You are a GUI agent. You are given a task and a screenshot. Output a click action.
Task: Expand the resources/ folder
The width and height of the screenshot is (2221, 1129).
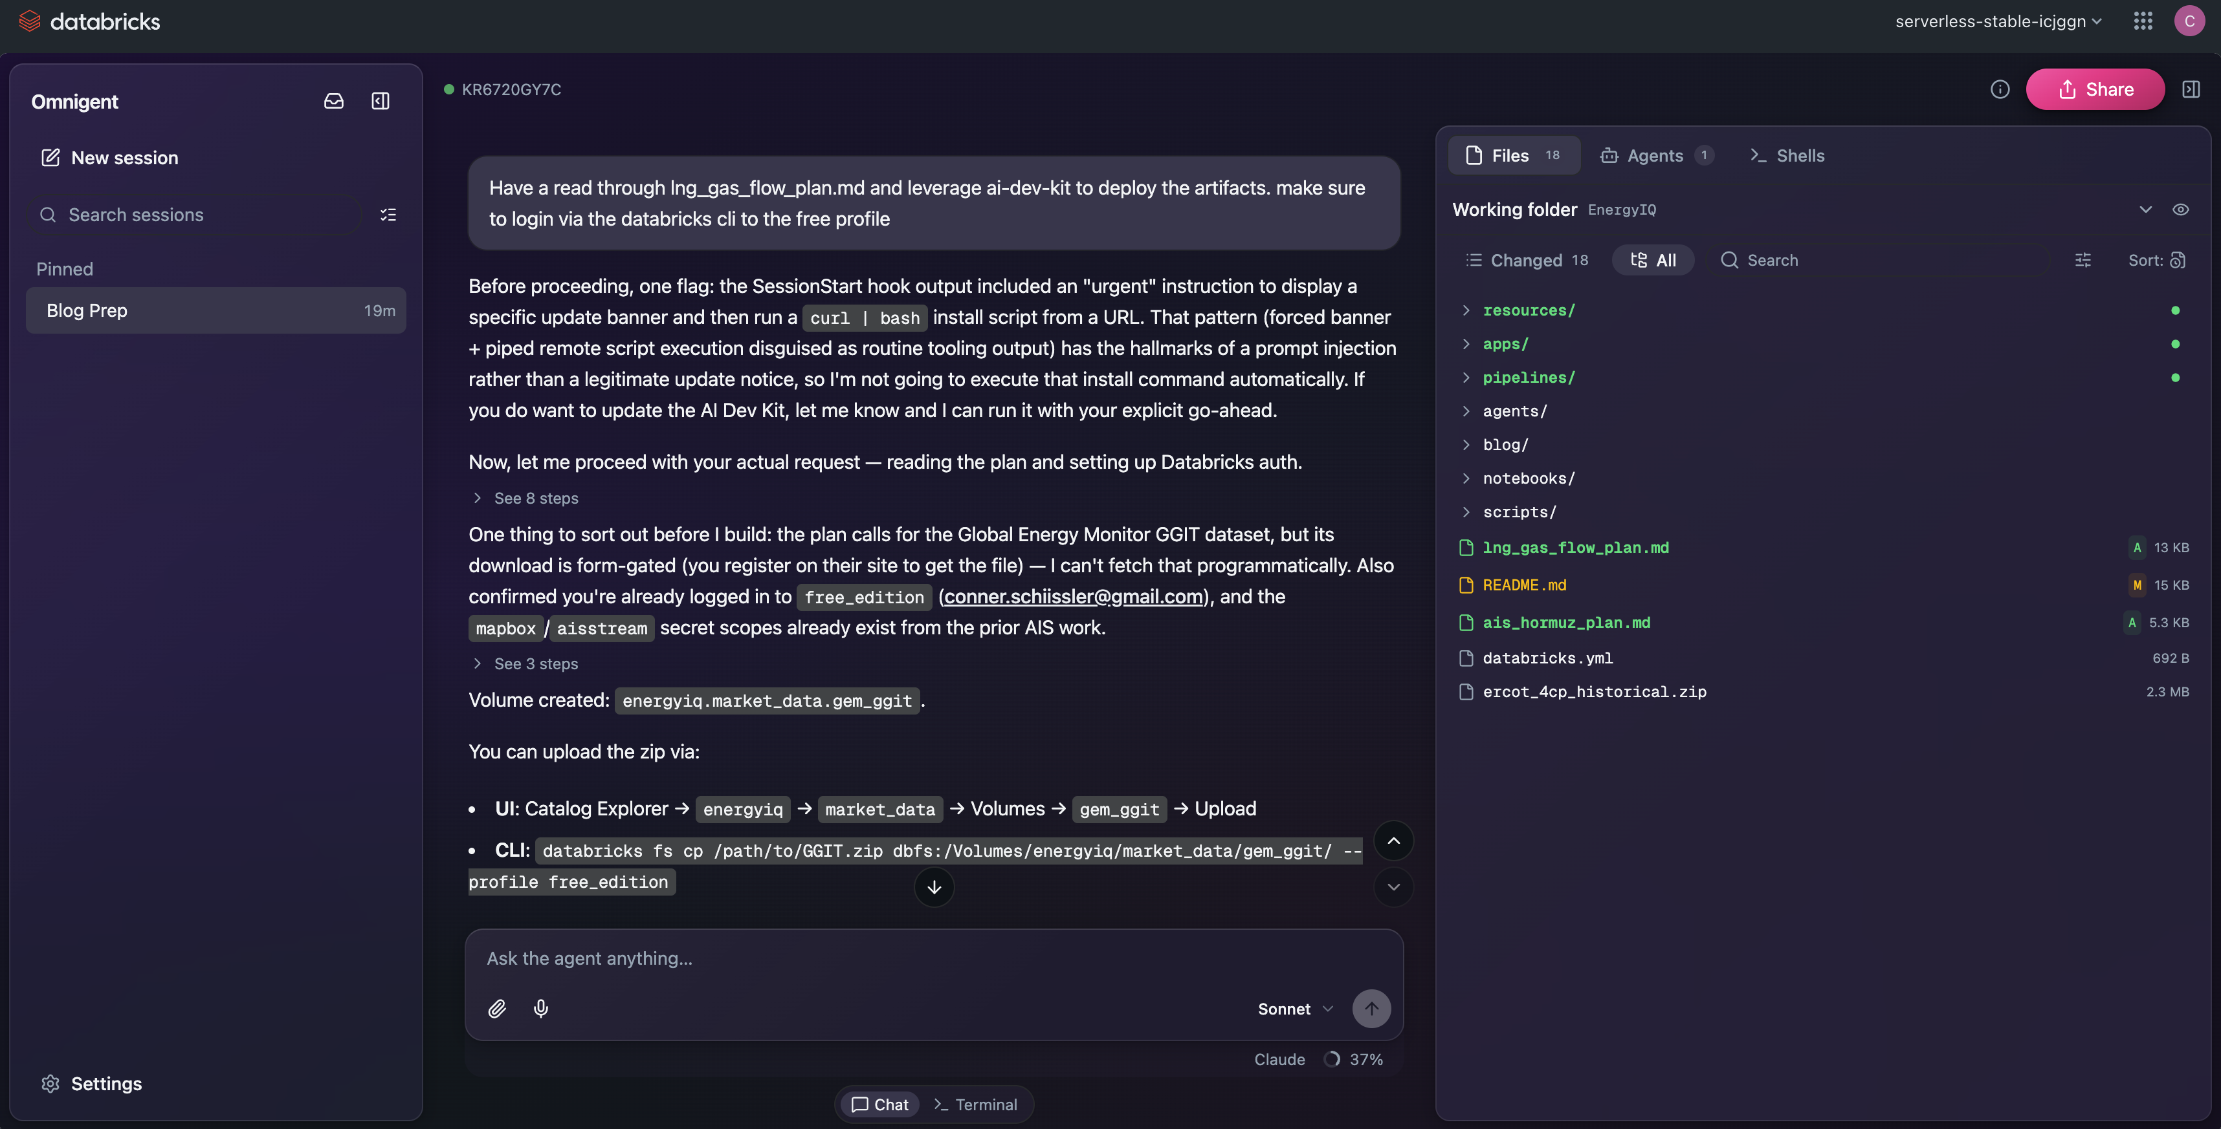1529,310
